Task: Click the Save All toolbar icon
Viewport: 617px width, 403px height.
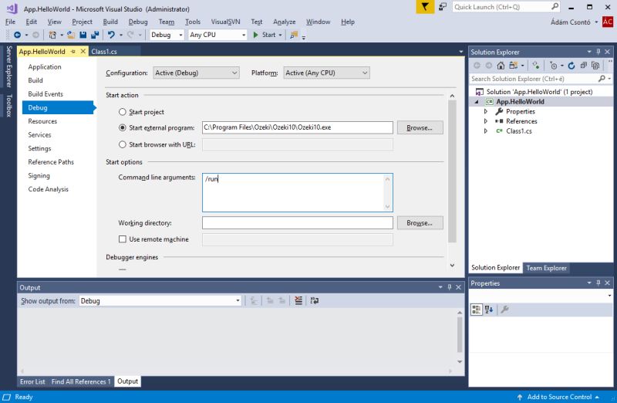Action: [x=95, y=35]
